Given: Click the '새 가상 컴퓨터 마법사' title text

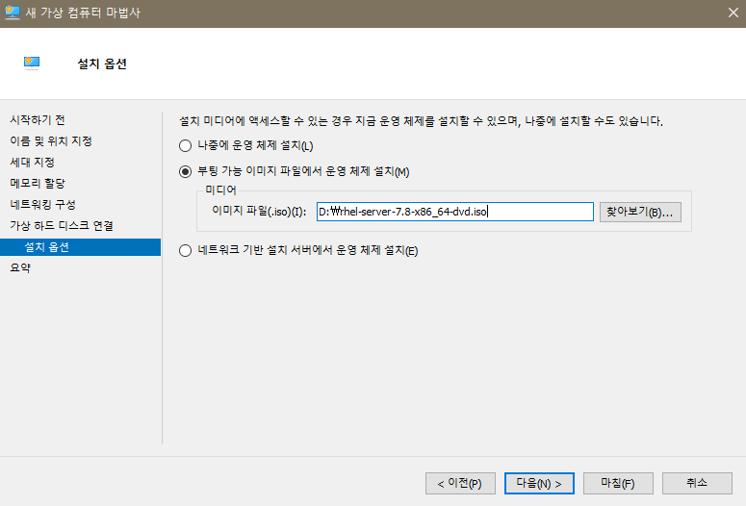Looking at the screenshot, I should tap(83, 13).
